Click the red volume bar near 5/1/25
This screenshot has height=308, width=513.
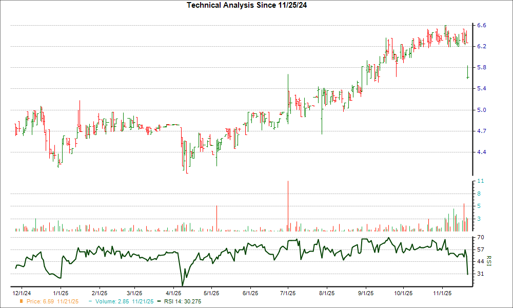pyautogui.click(x=216, y=216)
